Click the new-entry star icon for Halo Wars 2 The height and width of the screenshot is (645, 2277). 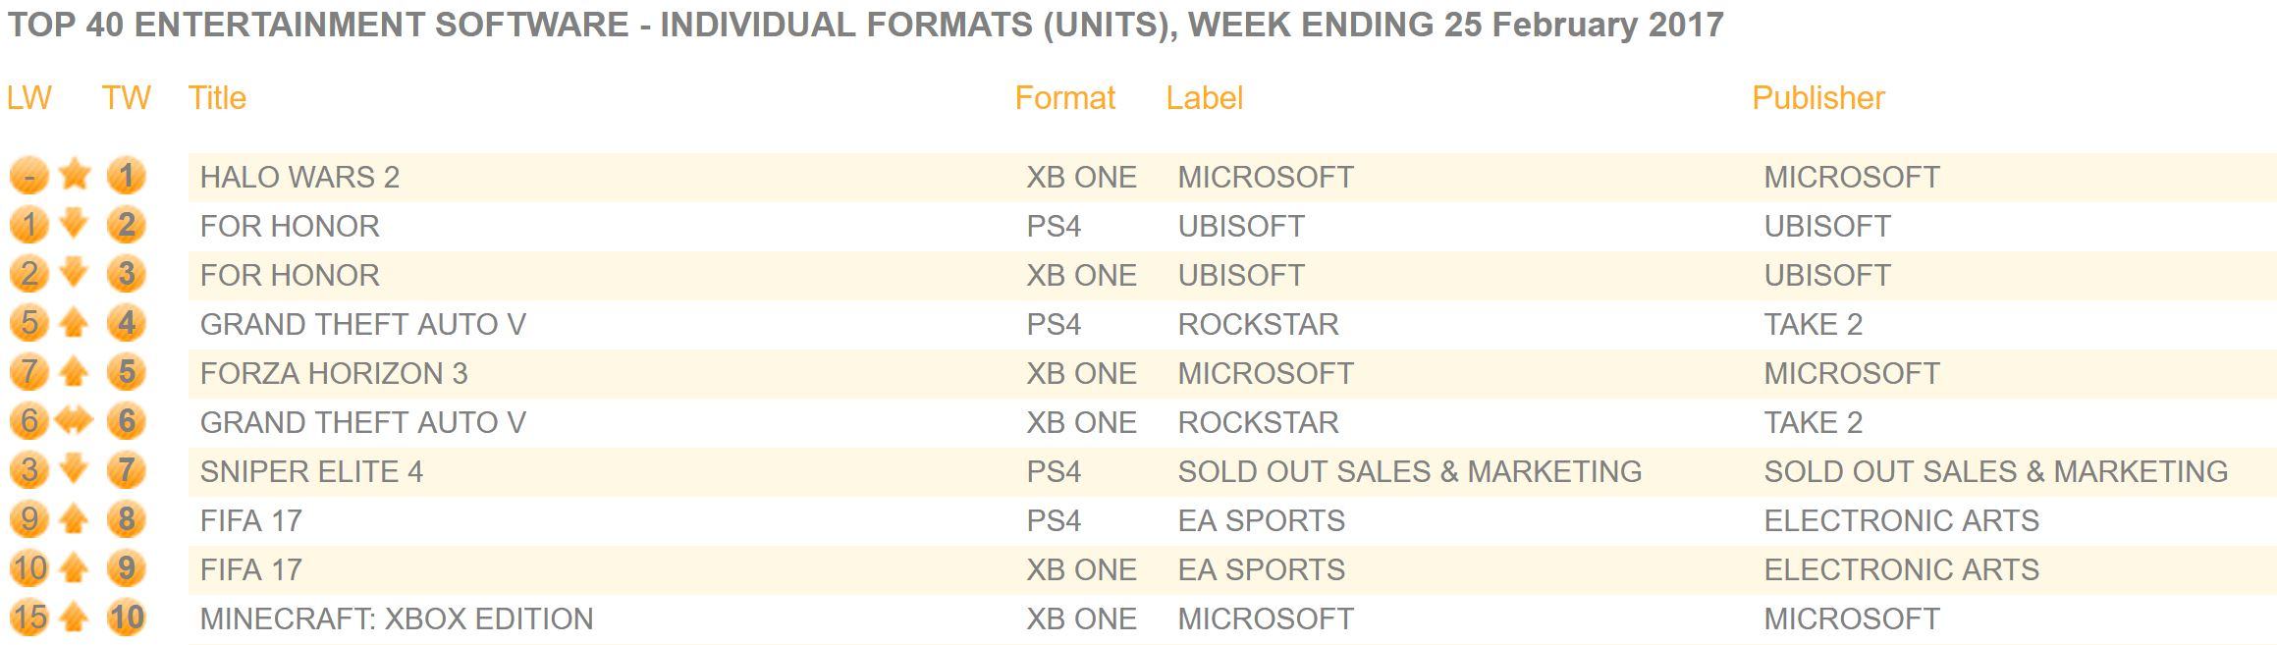[x=75, y=176]
